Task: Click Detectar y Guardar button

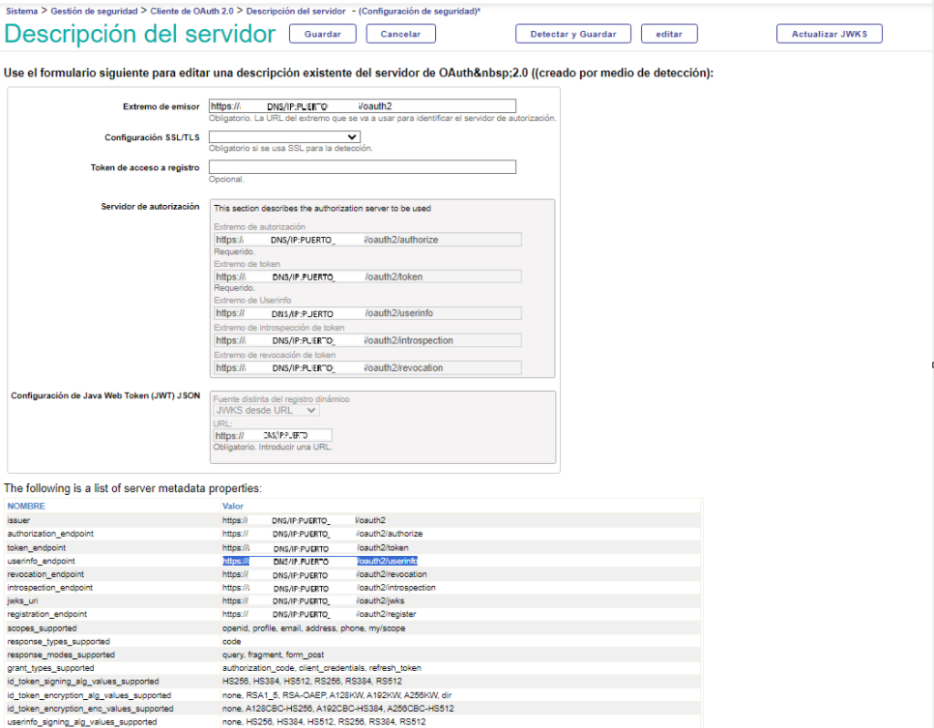Action: coord(572,34)
